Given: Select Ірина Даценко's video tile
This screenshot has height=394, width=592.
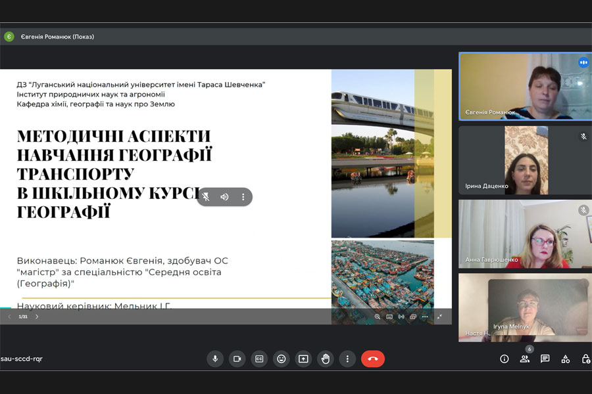Looking at the screenshot, I should tap(525, 160).
